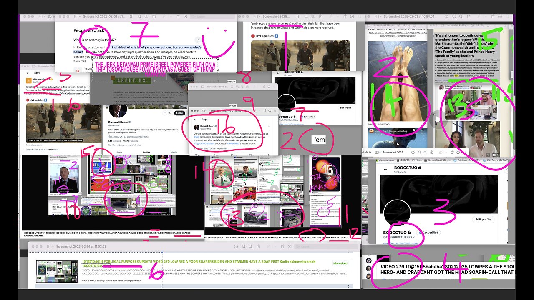The width and height of the screenshot is (534, 300).
Task: Switch to Posts tab on Richard Moore profile
Action: point(119,152)
